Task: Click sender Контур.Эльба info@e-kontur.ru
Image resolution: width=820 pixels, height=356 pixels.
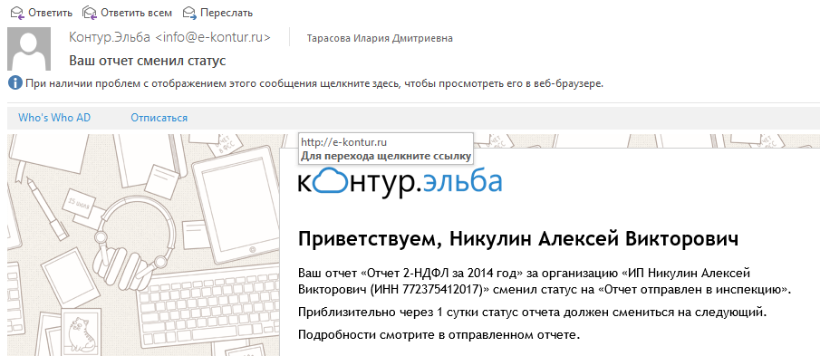Action: (x=169, y=38)
